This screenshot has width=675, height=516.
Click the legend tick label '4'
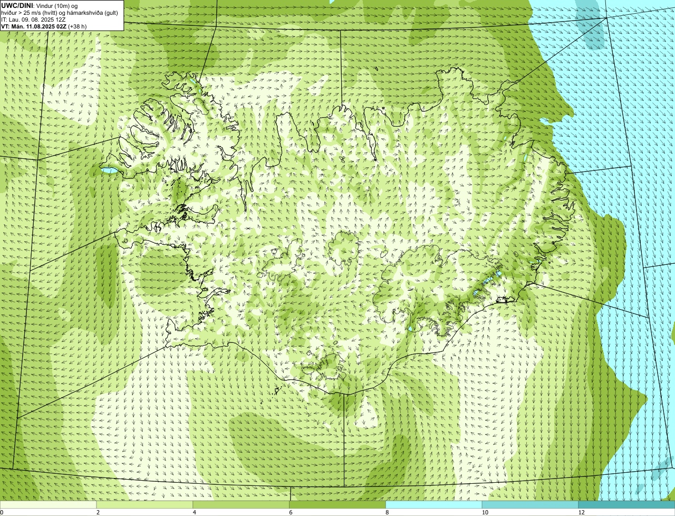pyautogui.click(x=195, y=512)
